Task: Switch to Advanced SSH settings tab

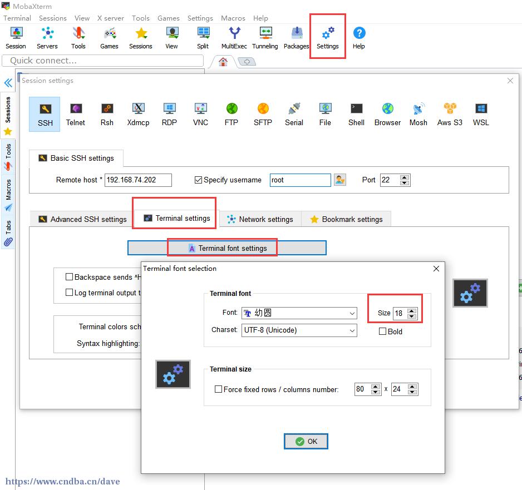Action: tap(82, 219)
